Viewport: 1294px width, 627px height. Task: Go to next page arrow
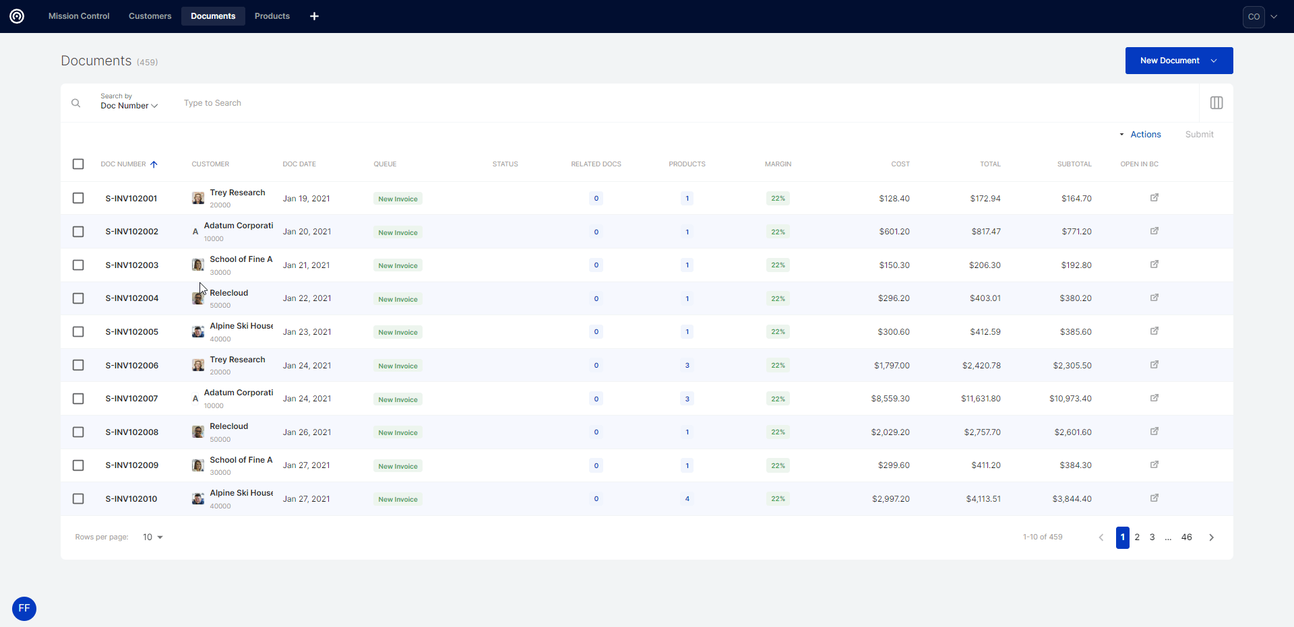[x=1211, y=537]
